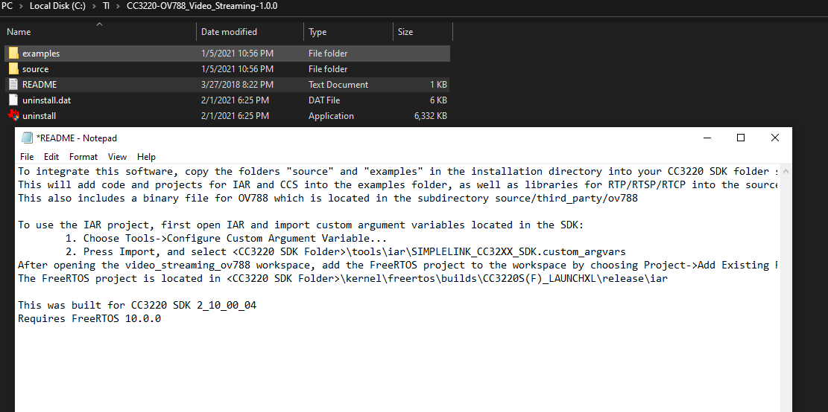Select the 'examples' file name
This screenshot has height=412, width=828.
[x=41, y=54]
